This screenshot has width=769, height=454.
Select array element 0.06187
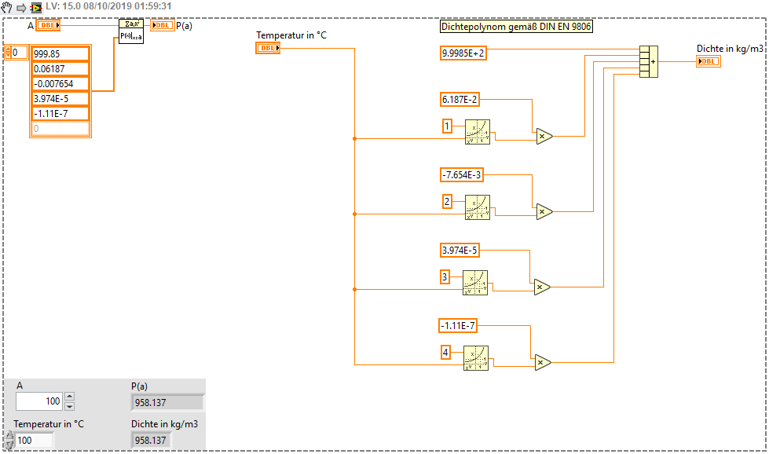click(x=60, y=68)
